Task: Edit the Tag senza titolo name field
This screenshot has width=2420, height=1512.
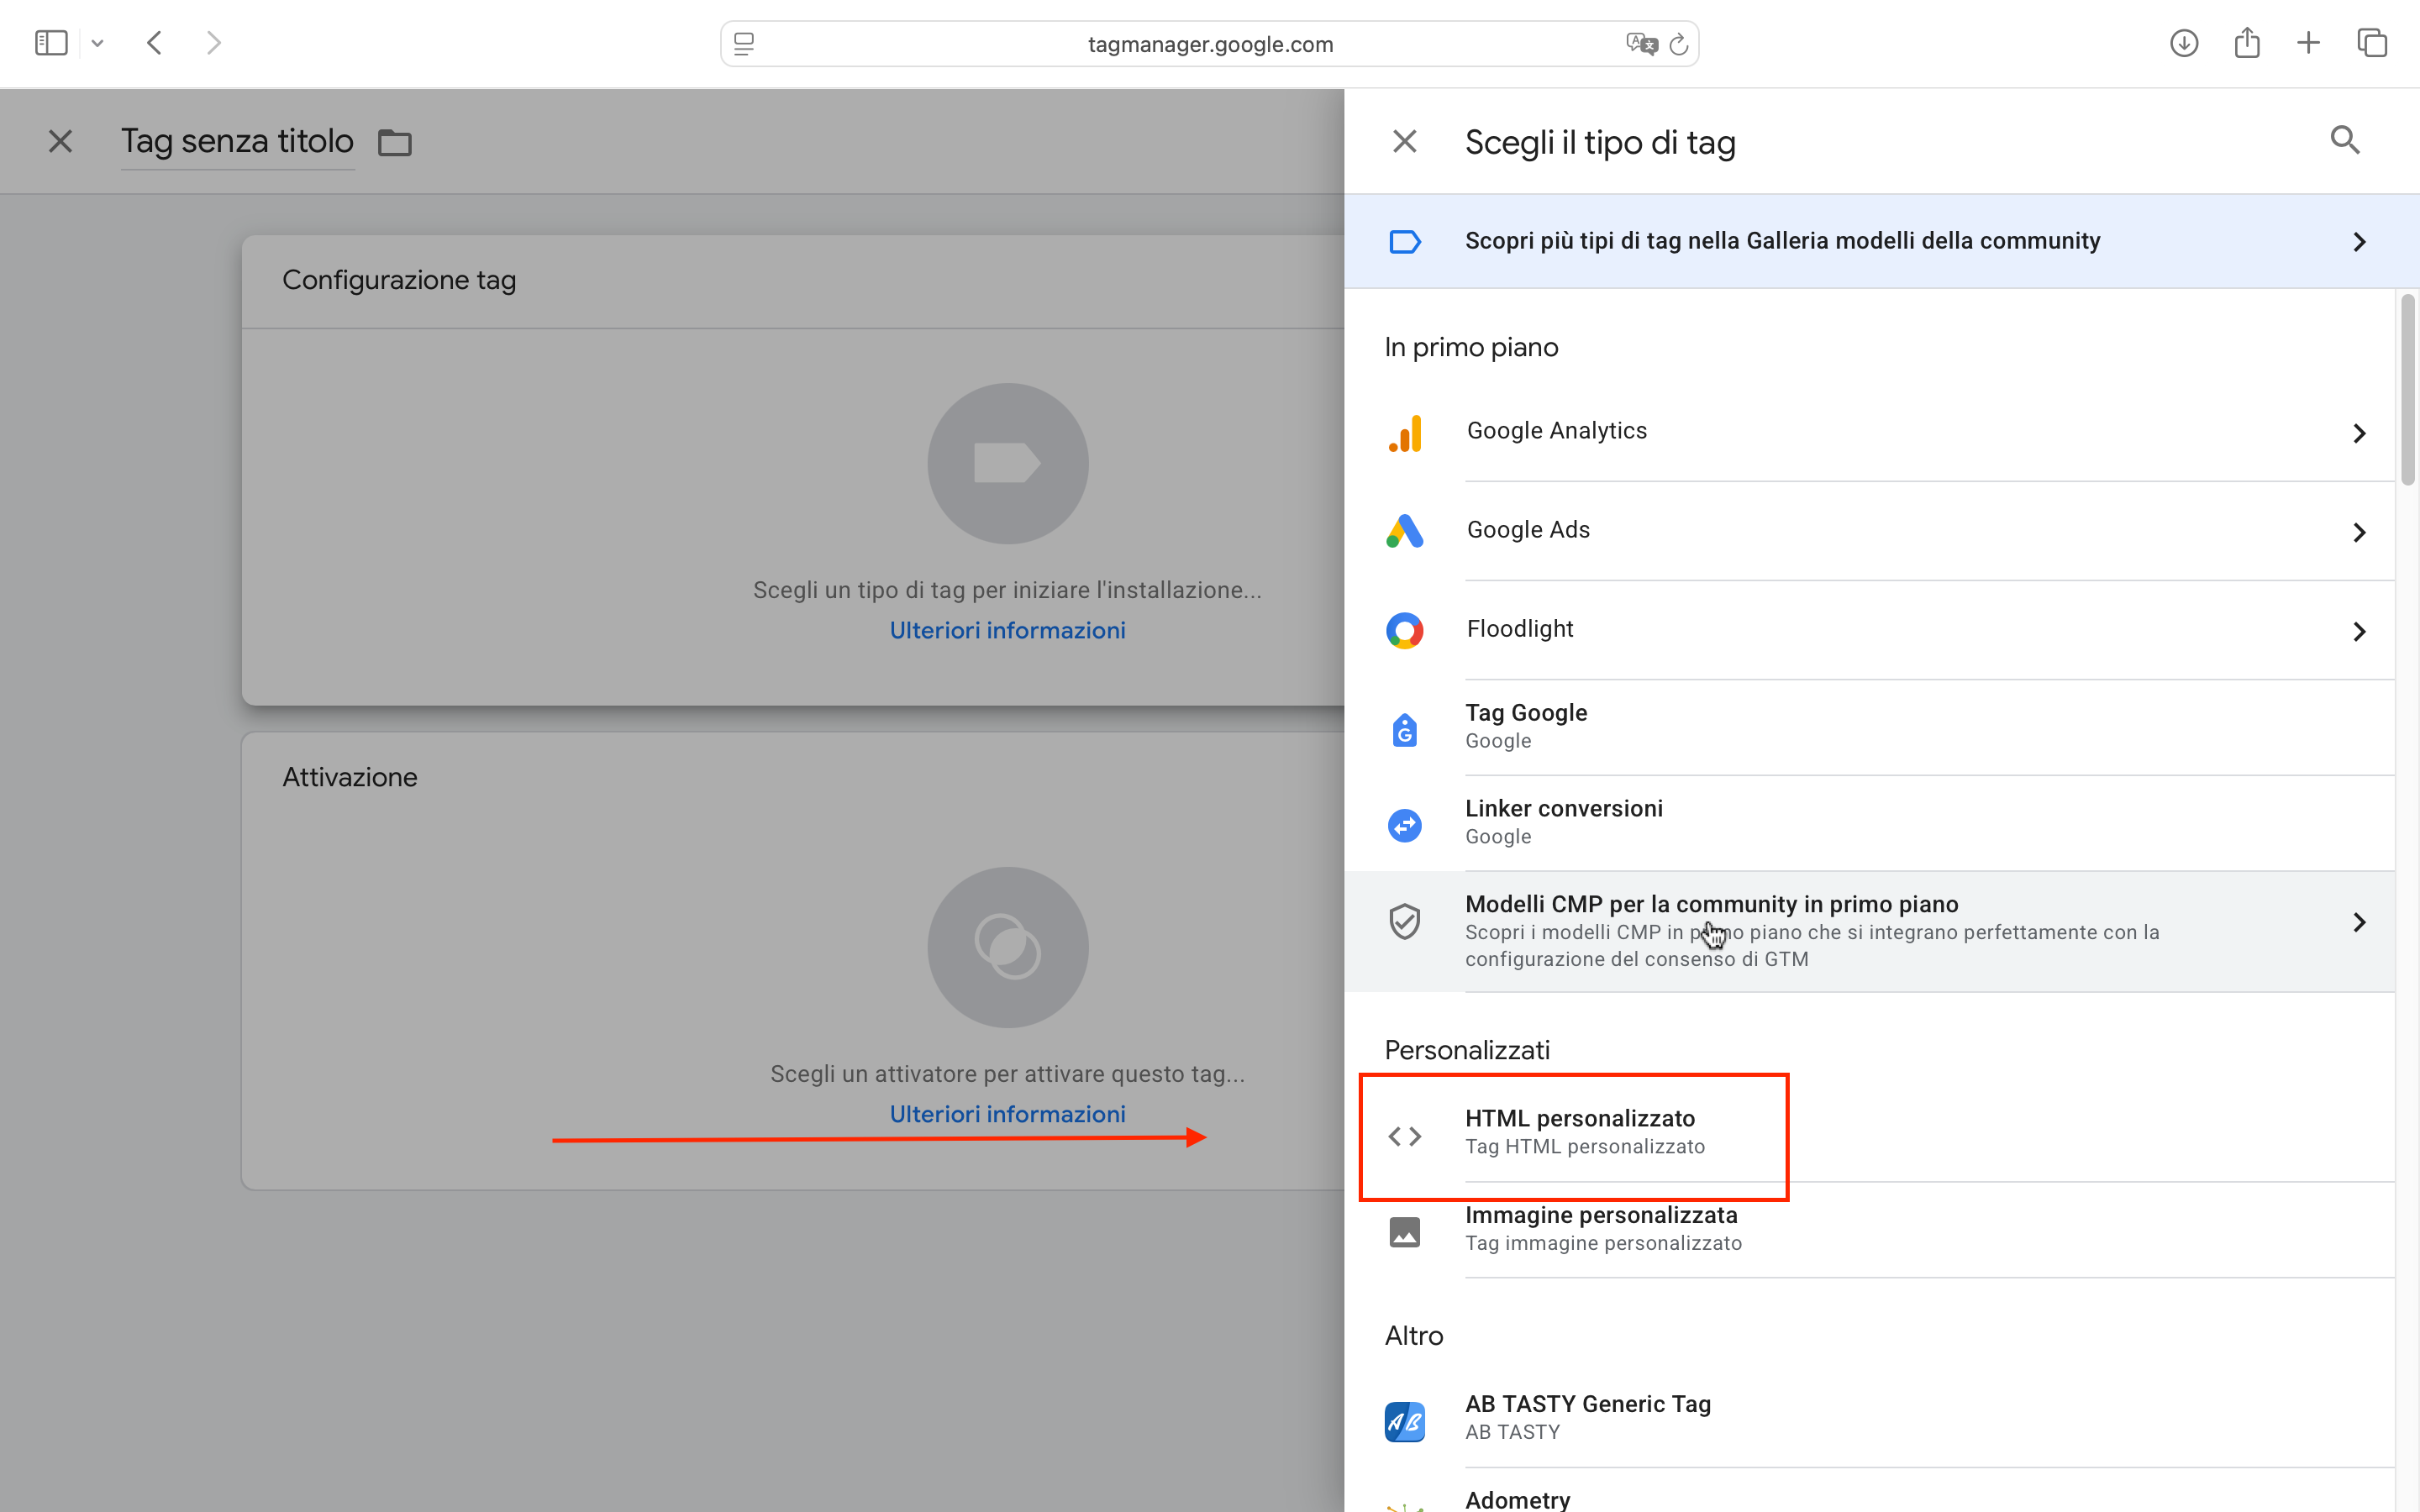Action: [x=237, y=141]
